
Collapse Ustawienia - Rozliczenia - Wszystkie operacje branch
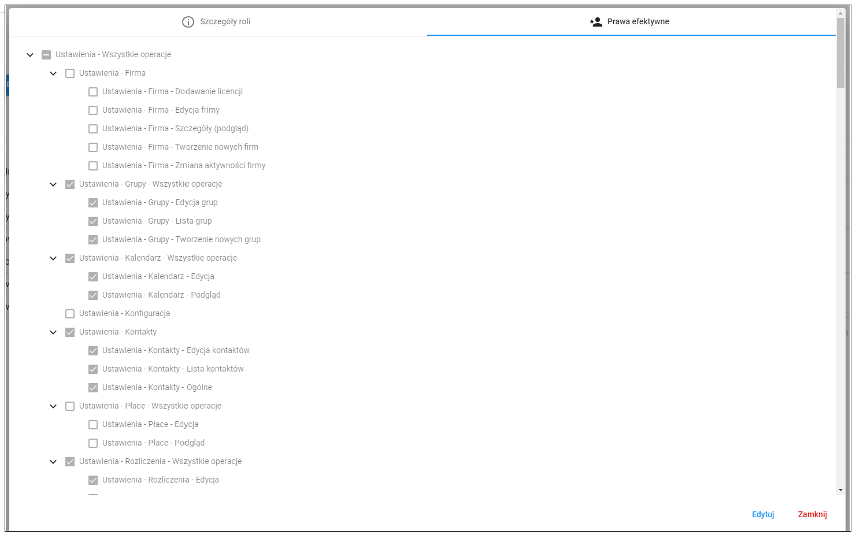[x=53, y=462]
